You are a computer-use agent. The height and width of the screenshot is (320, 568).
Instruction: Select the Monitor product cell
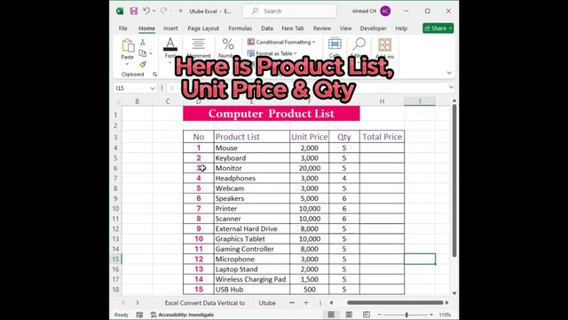252,168
